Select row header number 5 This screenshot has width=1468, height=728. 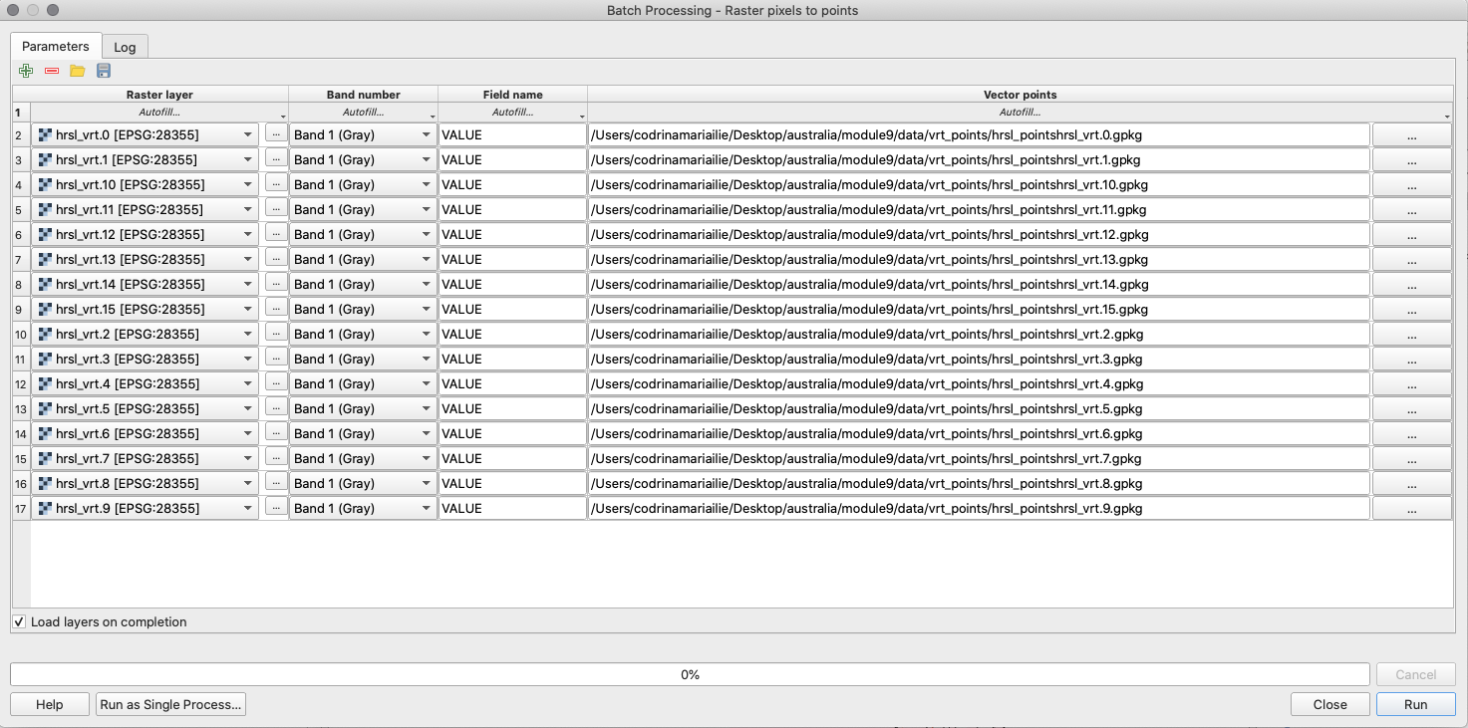coord(21,209)
